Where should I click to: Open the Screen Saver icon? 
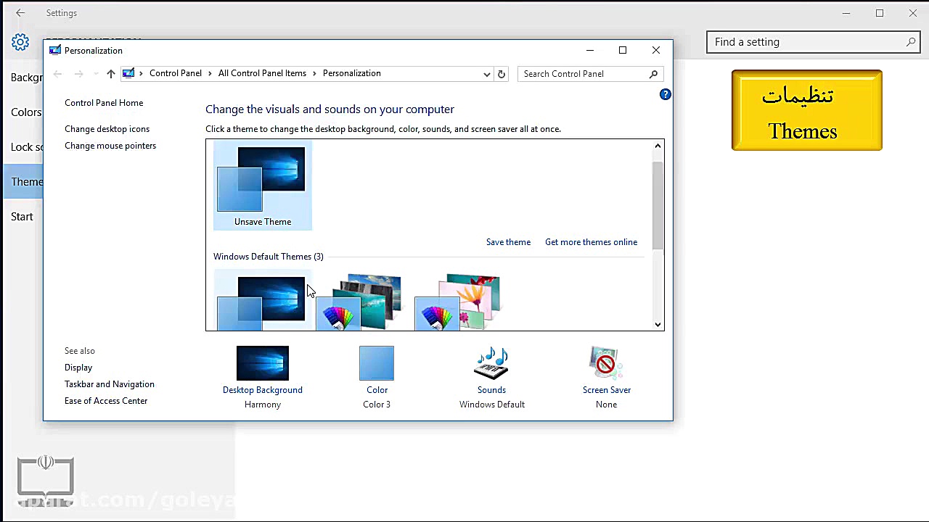(x=606, y=363)
